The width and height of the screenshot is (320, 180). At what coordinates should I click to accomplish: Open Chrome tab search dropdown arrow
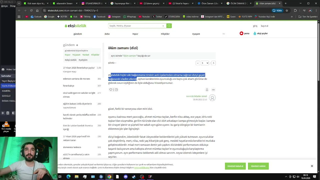[x=19, y=3]
